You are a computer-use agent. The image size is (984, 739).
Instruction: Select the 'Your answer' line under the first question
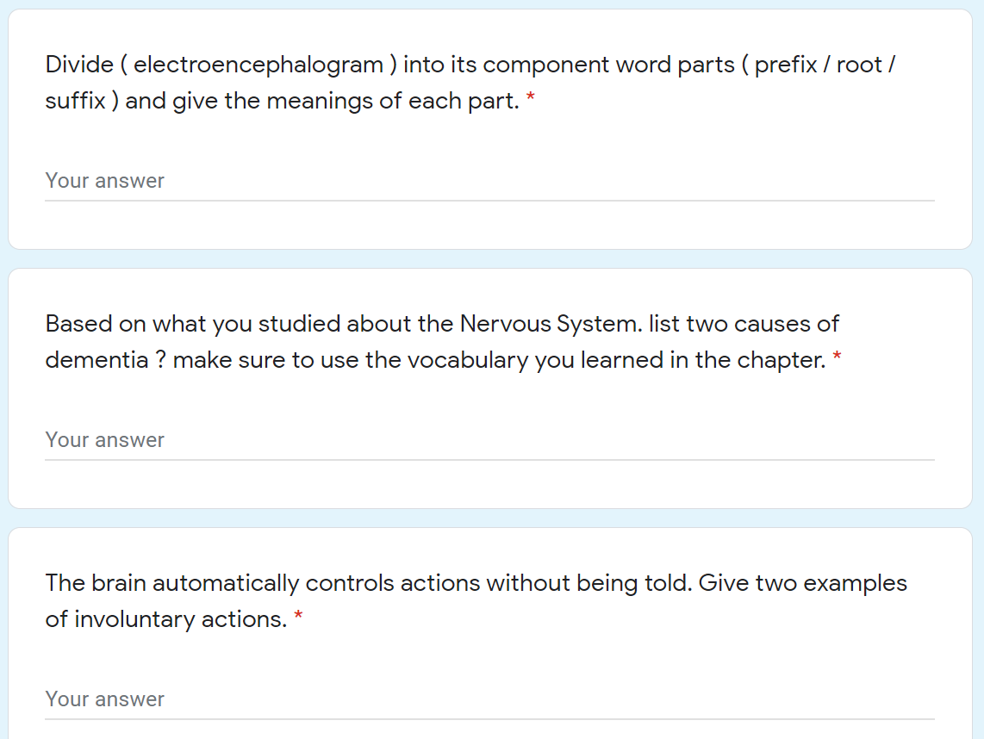[x=103, y=181]
